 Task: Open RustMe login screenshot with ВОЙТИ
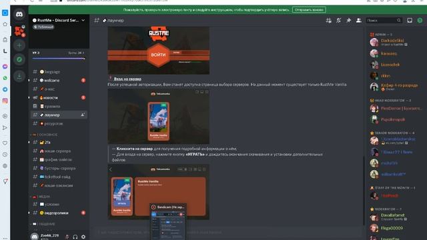[159, 51]
